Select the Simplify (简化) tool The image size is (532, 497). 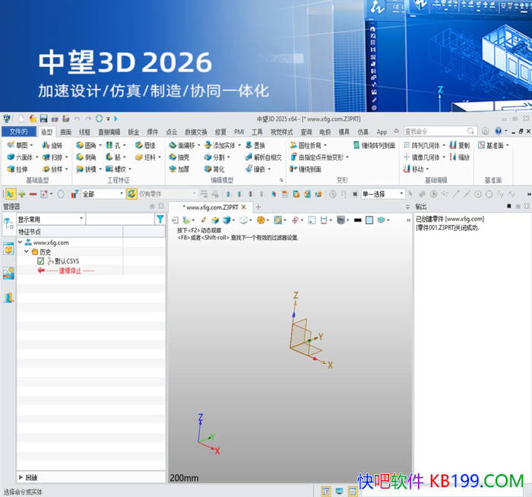coord(214,169)
